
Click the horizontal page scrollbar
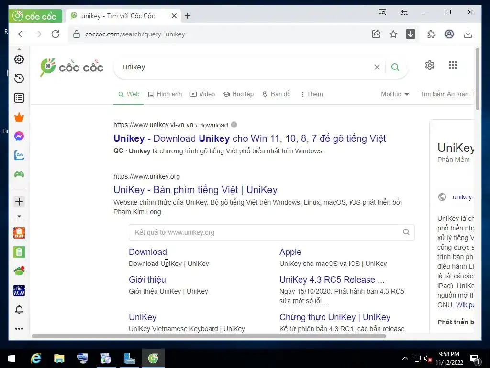tap(209, 336)
